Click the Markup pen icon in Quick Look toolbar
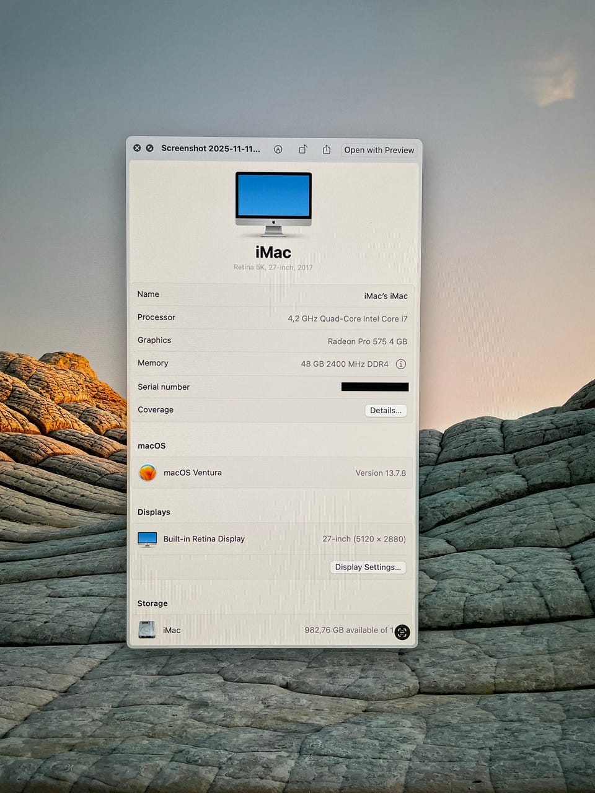The width and height of the screenshot is (595, 793). 278,149
